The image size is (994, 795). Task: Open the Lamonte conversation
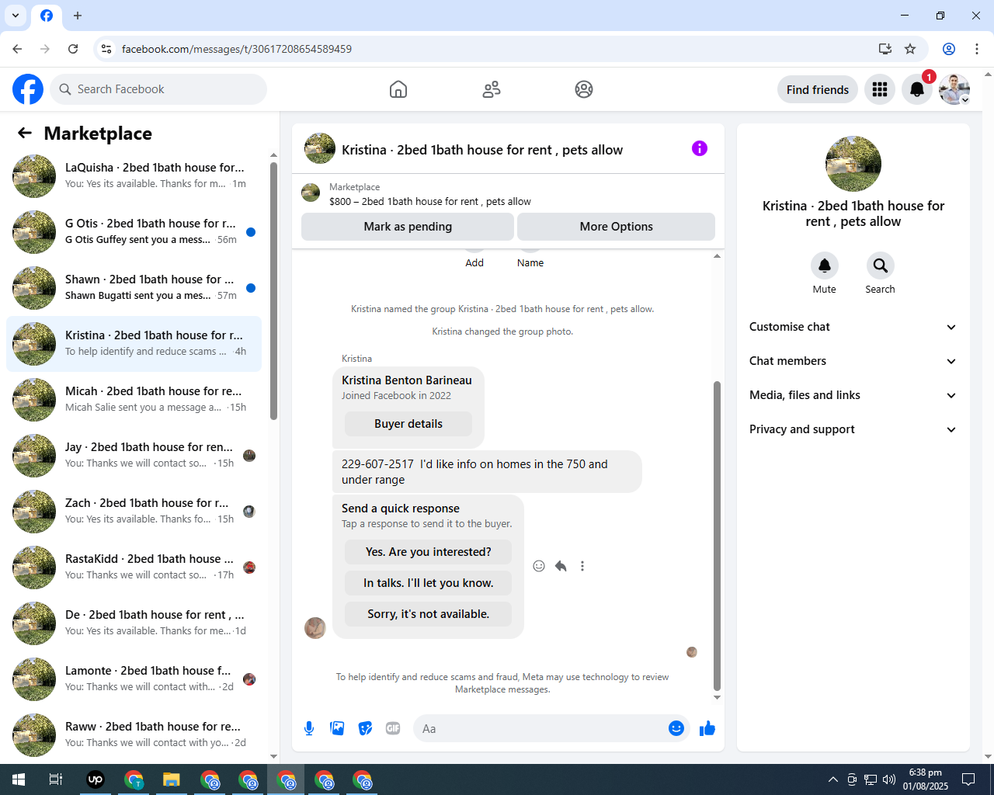pos(134,679)
